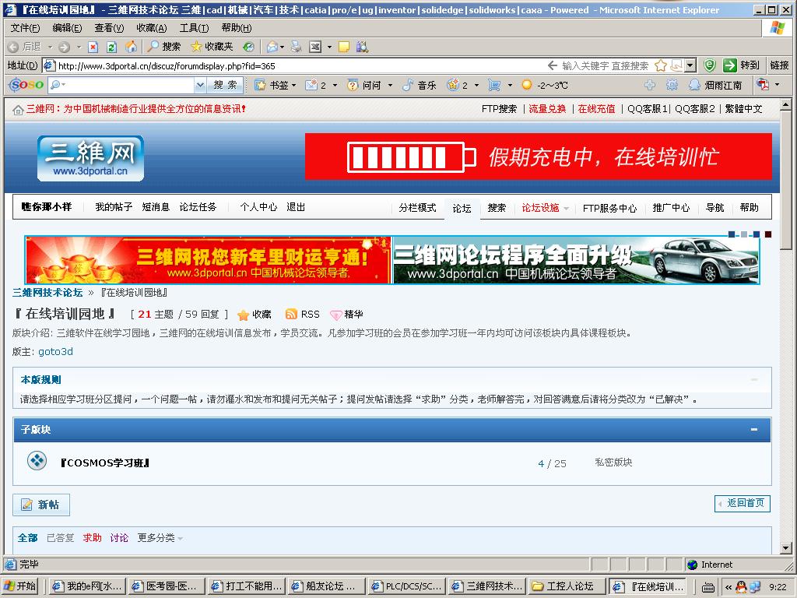
Task: Click the SOSO 问问 question icon
Action: 353,85
